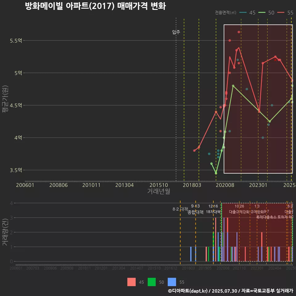Click the 8·2 대책 annotation label
Image resolution: width=296 pixels, height=296 pixels.
[x=180, y=209]
